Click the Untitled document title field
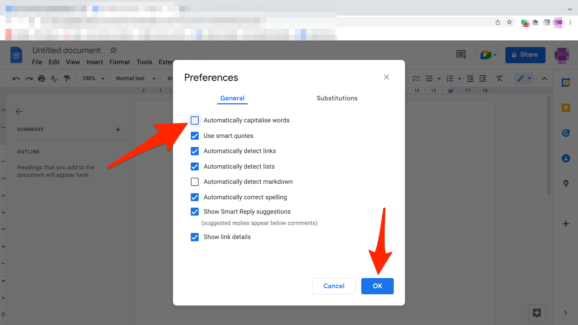Screen dimensions: 578x325 pyautogui.click(x=66, y=50)
